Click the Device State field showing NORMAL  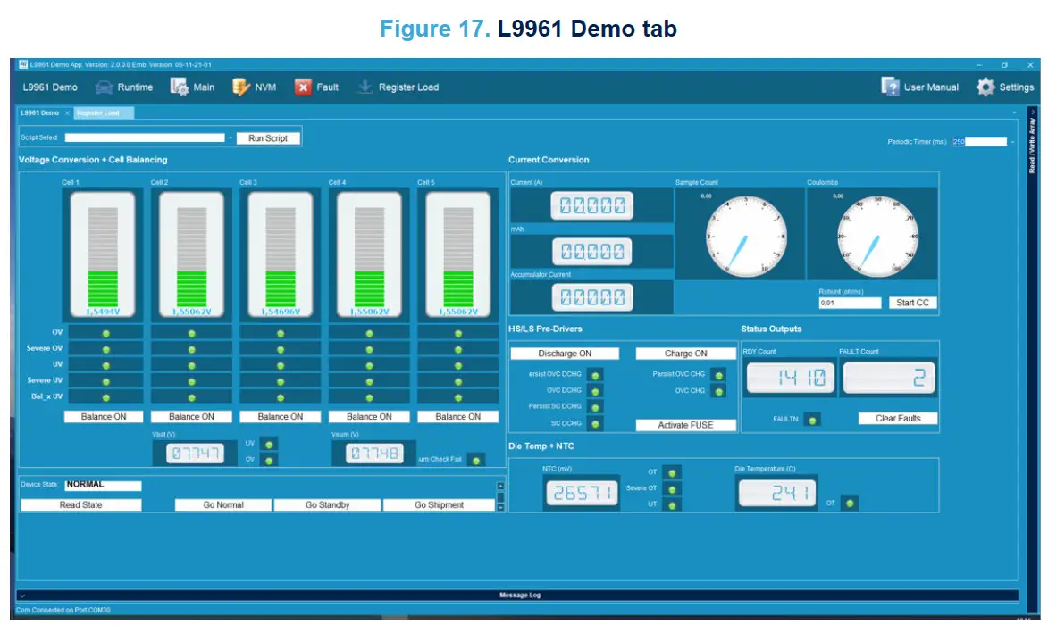coord(103,486)
